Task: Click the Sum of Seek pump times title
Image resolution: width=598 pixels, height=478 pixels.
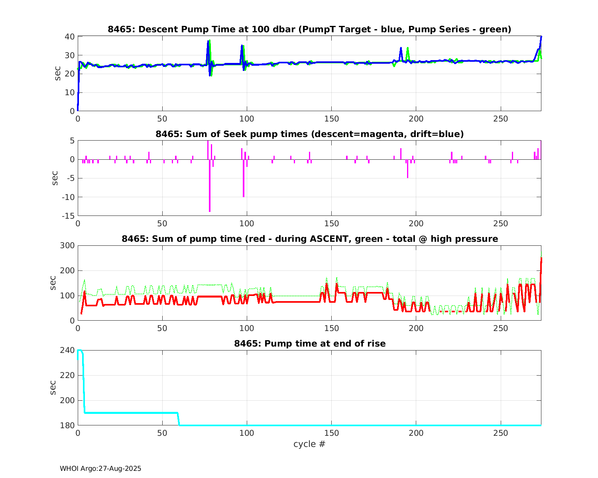Action: 309,134
